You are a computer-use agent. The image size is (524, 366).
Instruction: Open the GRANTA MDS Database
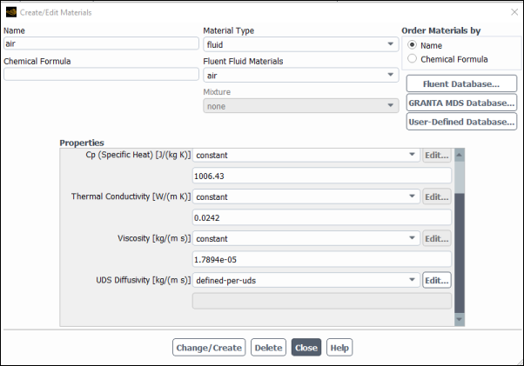(460, 103)
